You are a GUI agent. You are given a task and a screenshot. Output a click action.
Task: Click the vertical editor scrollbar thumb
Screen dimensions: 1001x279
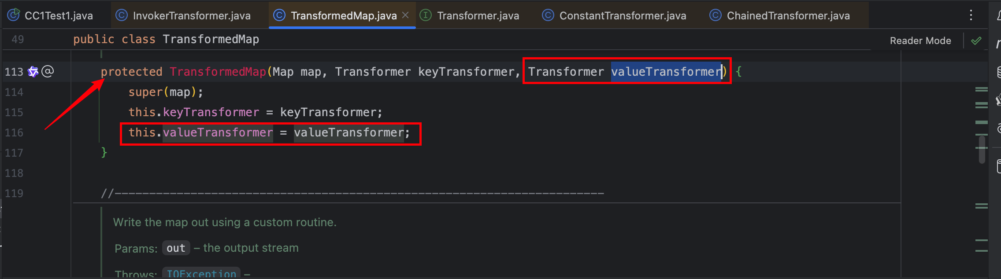982,150
